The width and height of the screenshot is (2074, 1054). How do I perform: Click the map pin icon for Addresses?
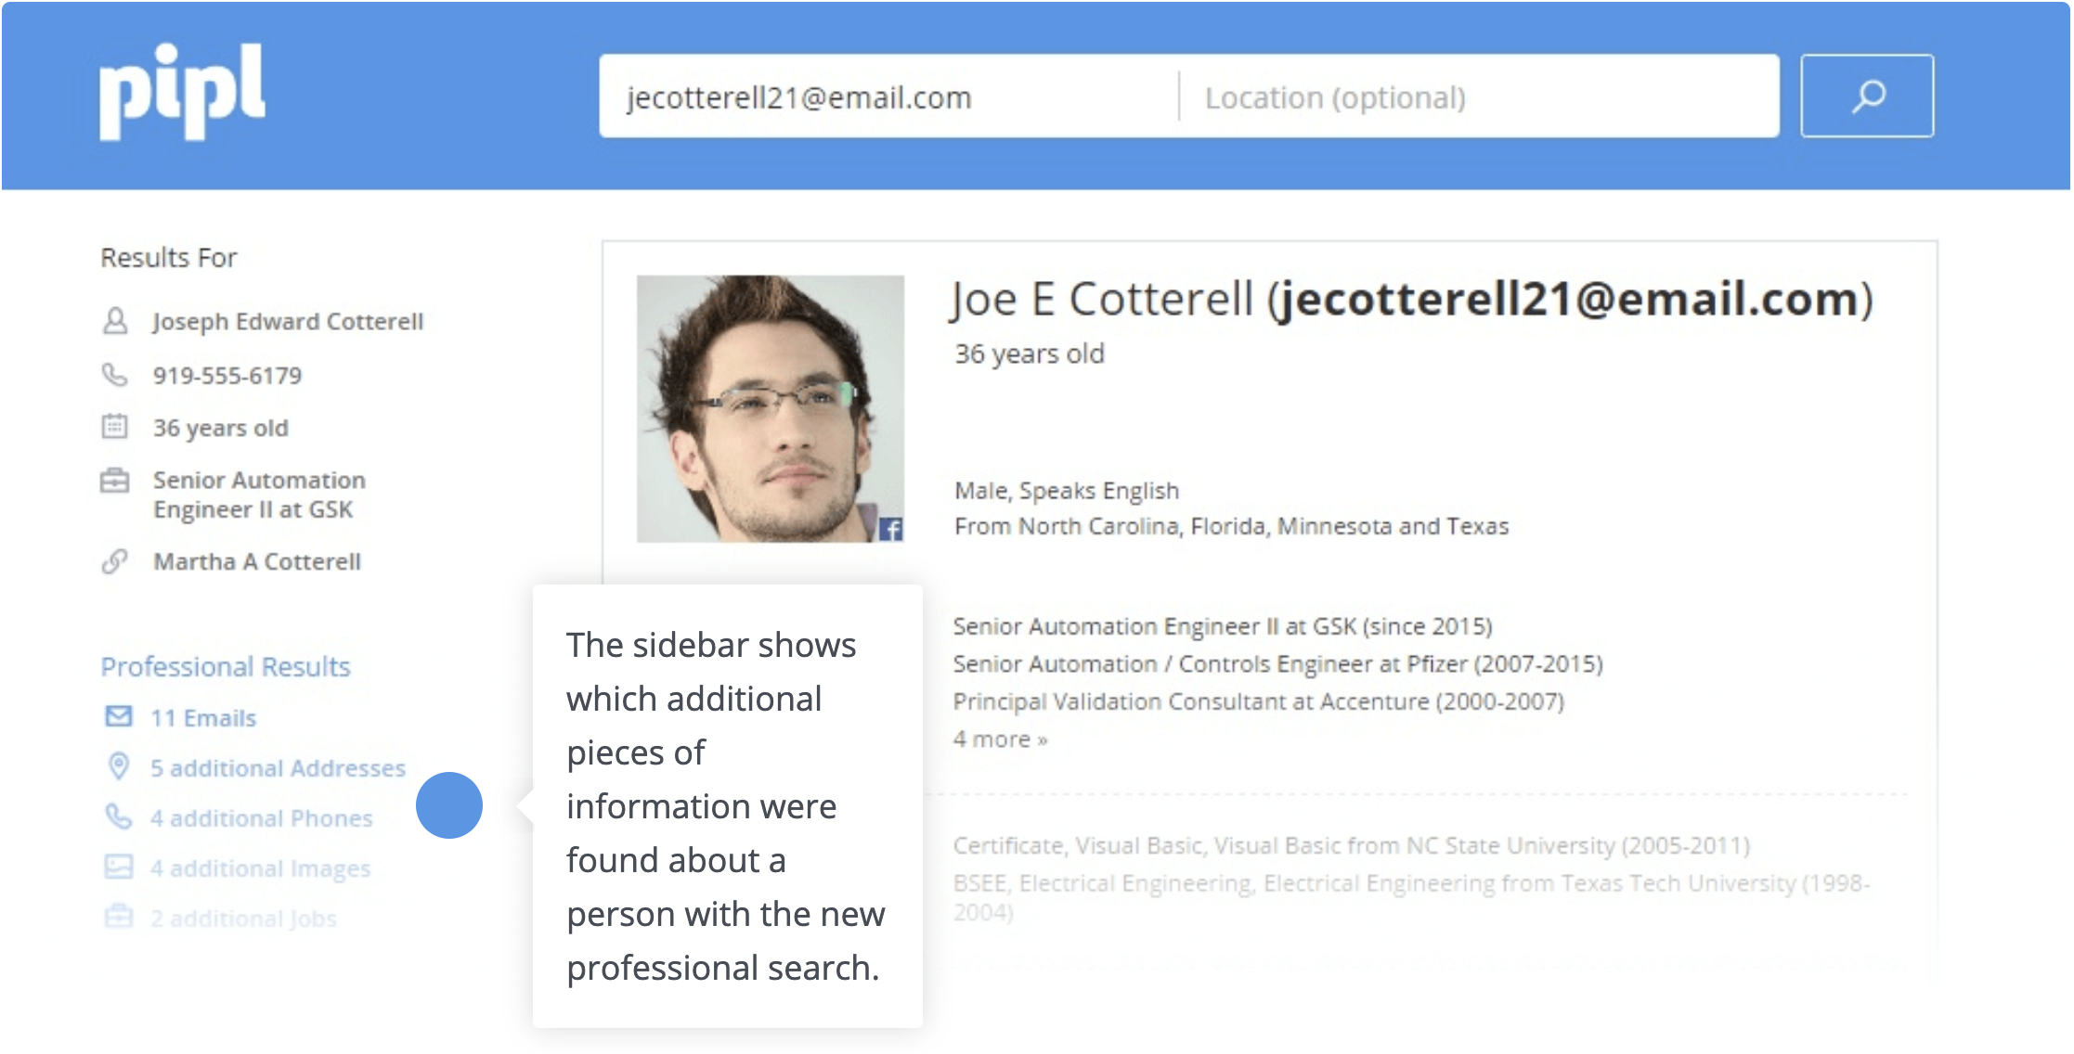[119, 766]
